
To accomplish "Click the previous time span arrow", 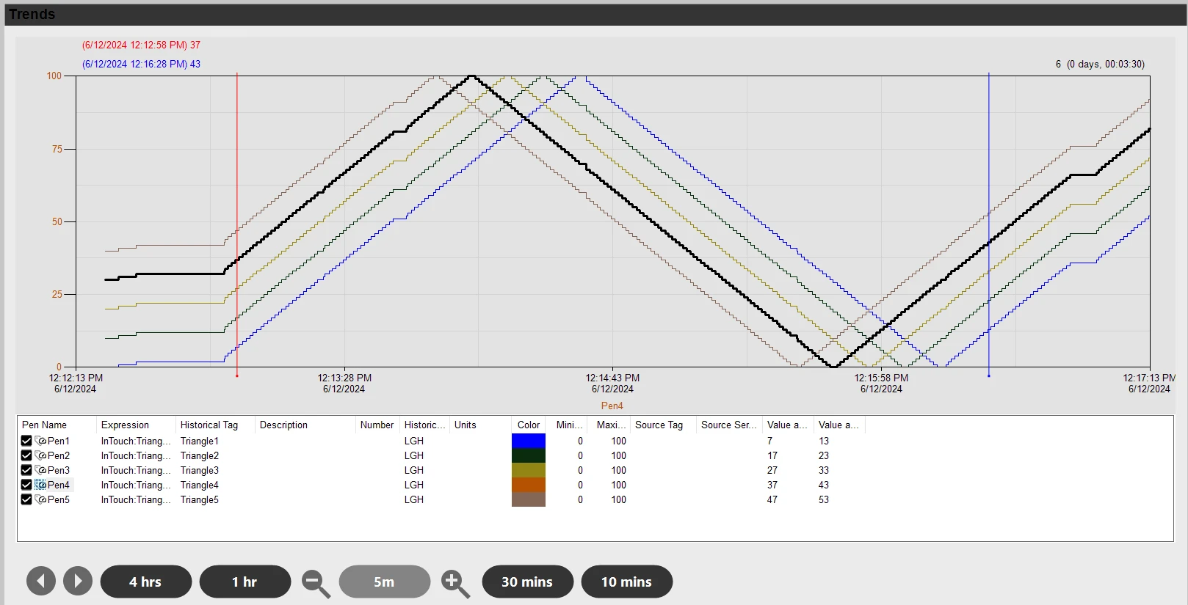I will (x=41, y=582).
